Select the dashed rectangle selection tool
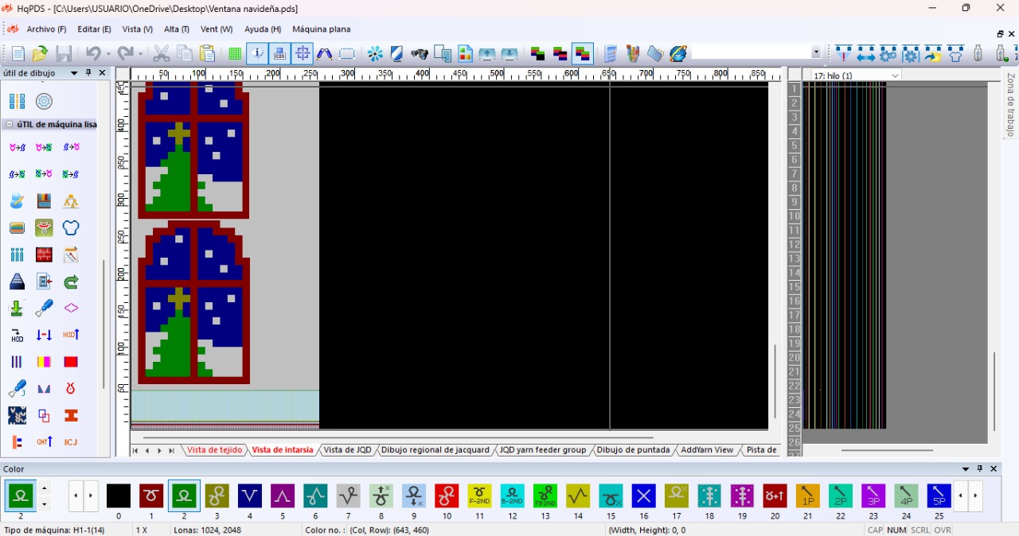 click(347, 54)
